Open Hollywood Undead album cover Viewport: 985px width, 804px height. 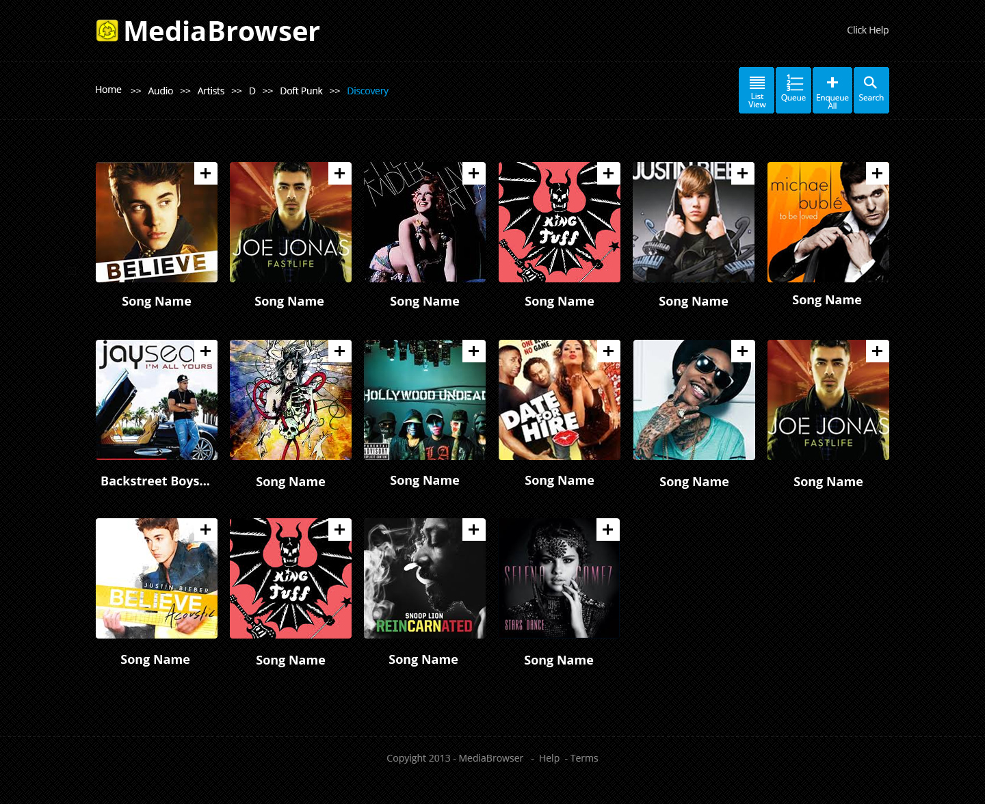425,400
